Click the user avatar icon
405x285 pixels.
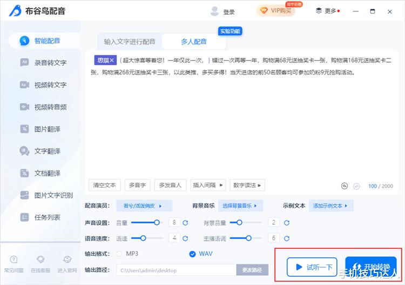[214, 11]
